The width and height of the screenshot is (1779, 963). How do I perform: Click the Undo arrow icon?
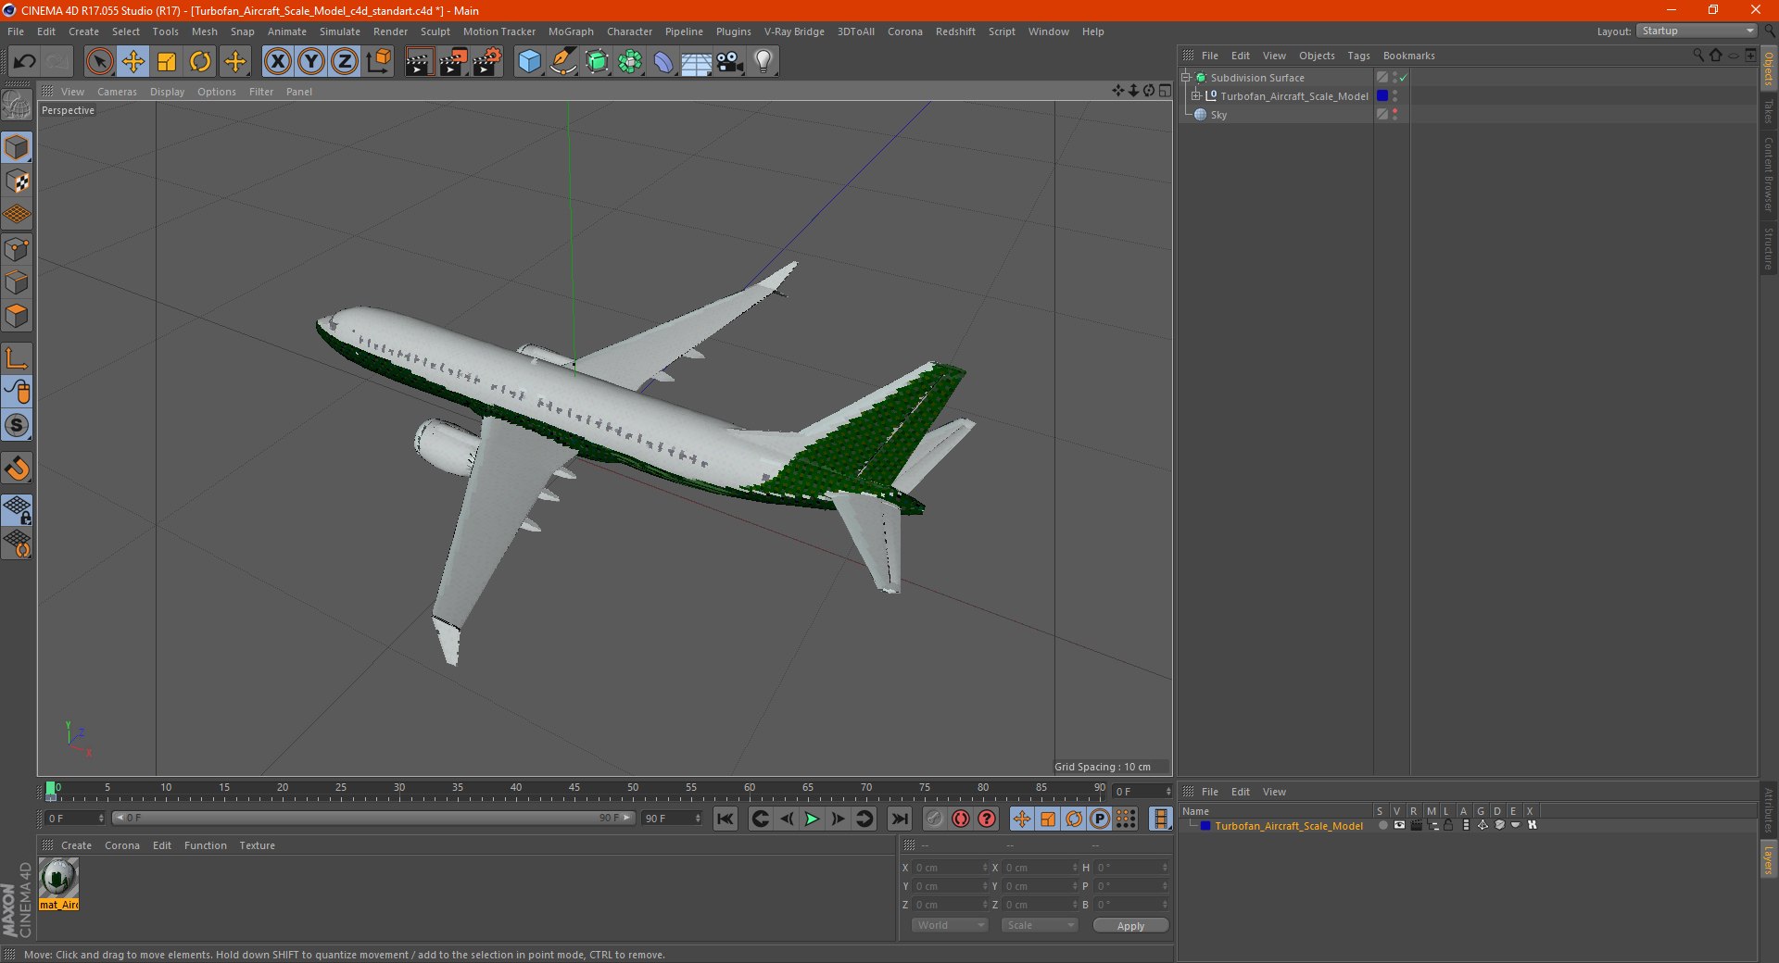[x=24, y=62]
